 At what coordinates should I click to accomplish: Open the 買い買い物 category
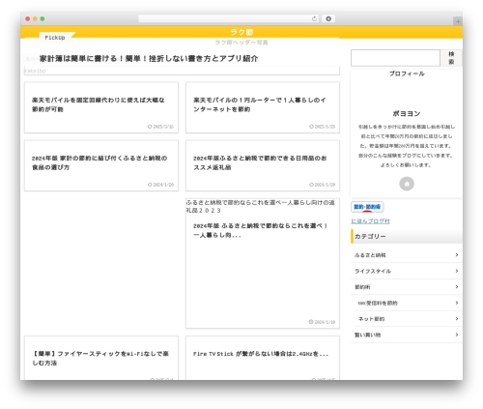[x=407, y=335]
